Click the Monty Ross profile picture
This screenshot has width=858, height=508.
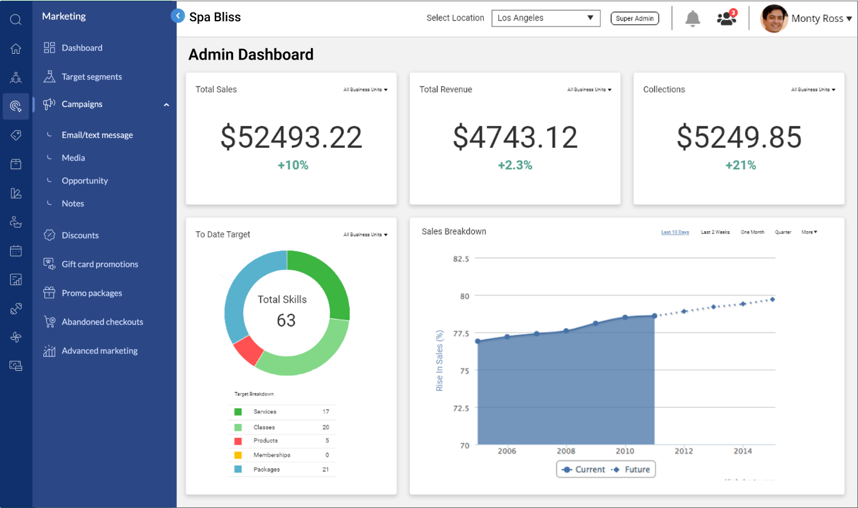coord(774,19)
